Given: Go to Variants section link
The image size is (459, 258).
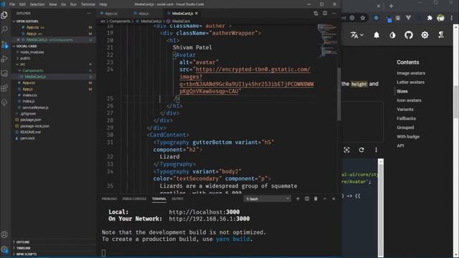Looking at the screenshot, I should [x=404, y=110].
